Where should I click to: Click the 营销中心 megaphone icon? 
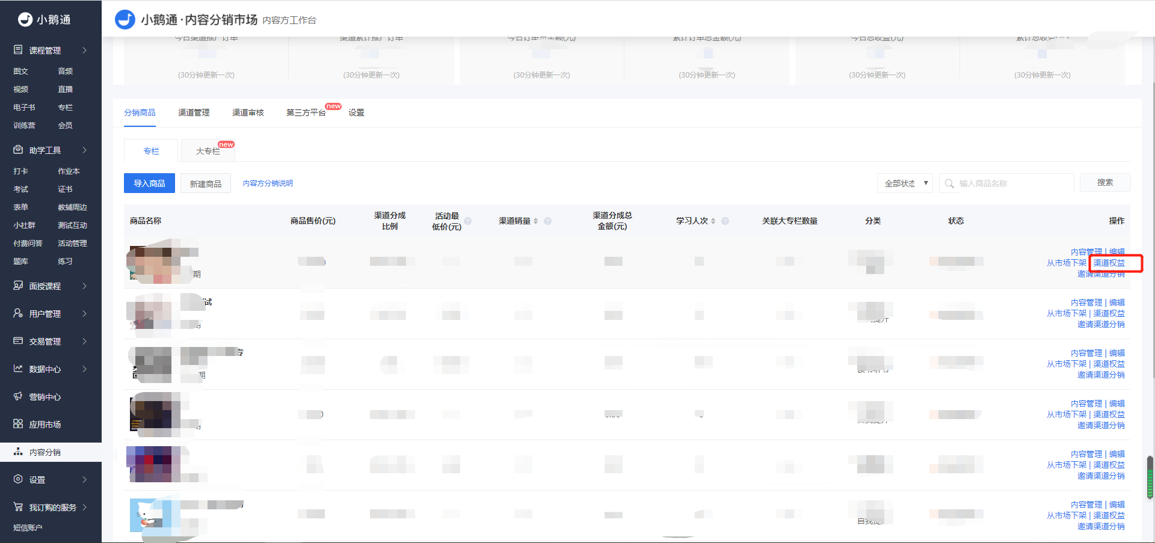(x=18, y=396)
